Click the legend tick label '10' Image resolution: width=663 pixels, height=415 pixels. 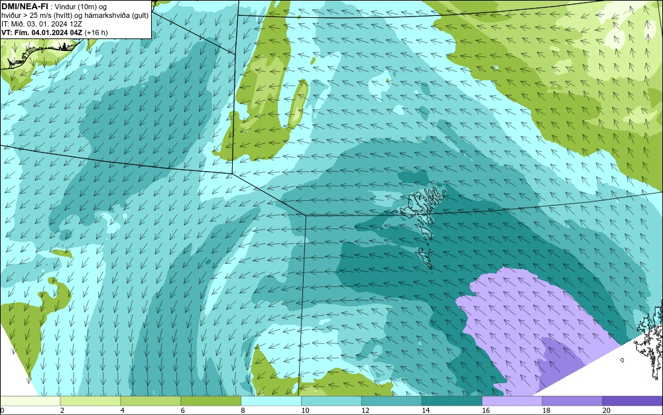(305, 410)
